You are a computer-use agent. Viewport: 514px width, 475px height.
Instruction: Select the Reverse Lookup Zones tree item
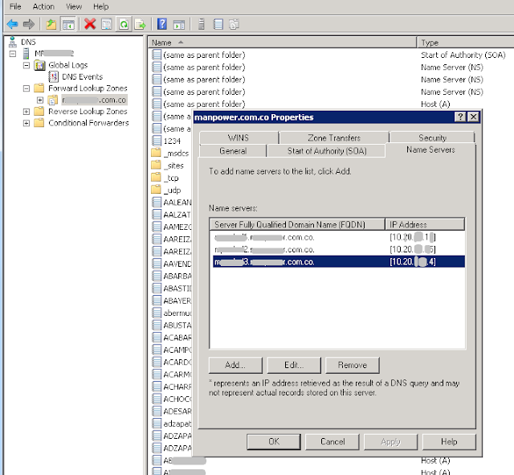(88, 112)
